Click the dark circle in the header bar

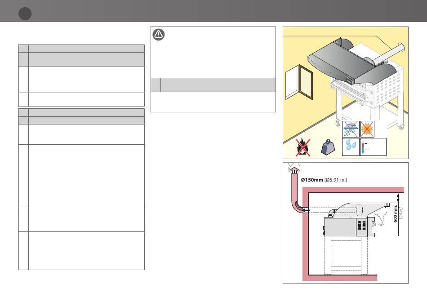coord(25,13)
